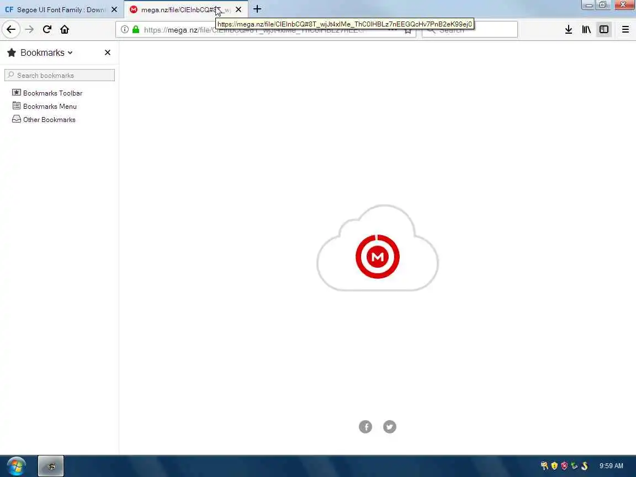
Task: Click the Bookmarks Menu list icon
Action: pos(16,106)
